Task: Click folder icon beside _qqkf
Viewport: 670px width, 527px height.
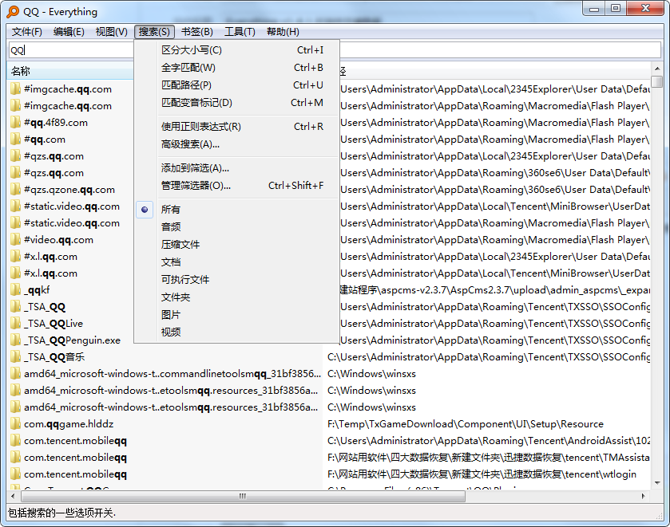Action: coord(15,289)
